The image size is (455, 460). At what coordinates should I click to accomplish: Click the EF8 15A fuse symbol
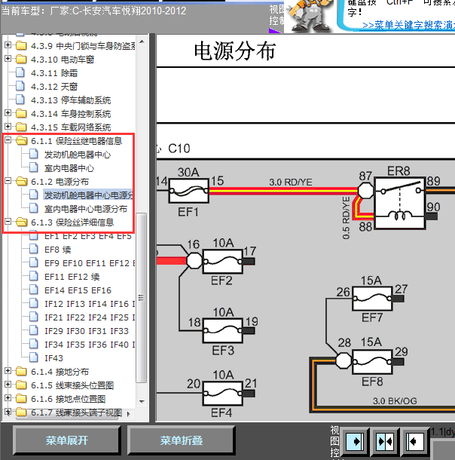372,362
